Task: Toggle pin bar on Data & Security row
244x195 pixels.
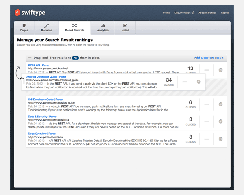Action: [206, 121]
